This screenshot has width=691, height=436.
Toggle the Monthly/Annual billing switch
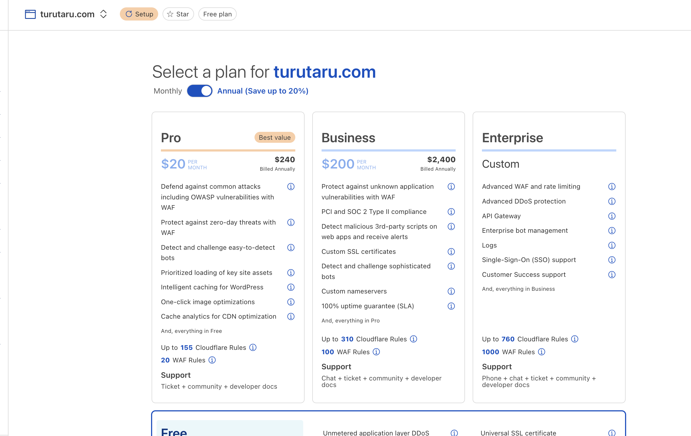(200, 91)
